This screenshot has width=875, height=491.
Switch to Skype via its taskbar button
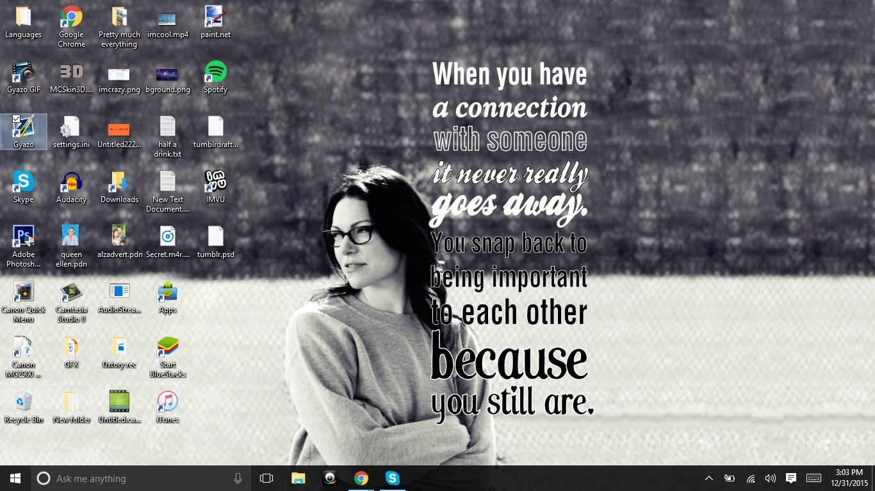point(392,478)
